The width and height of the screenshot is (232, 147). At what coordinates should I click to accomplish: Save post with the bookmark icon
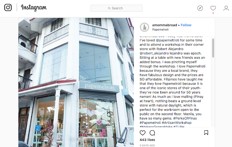(x=206, y=133)
